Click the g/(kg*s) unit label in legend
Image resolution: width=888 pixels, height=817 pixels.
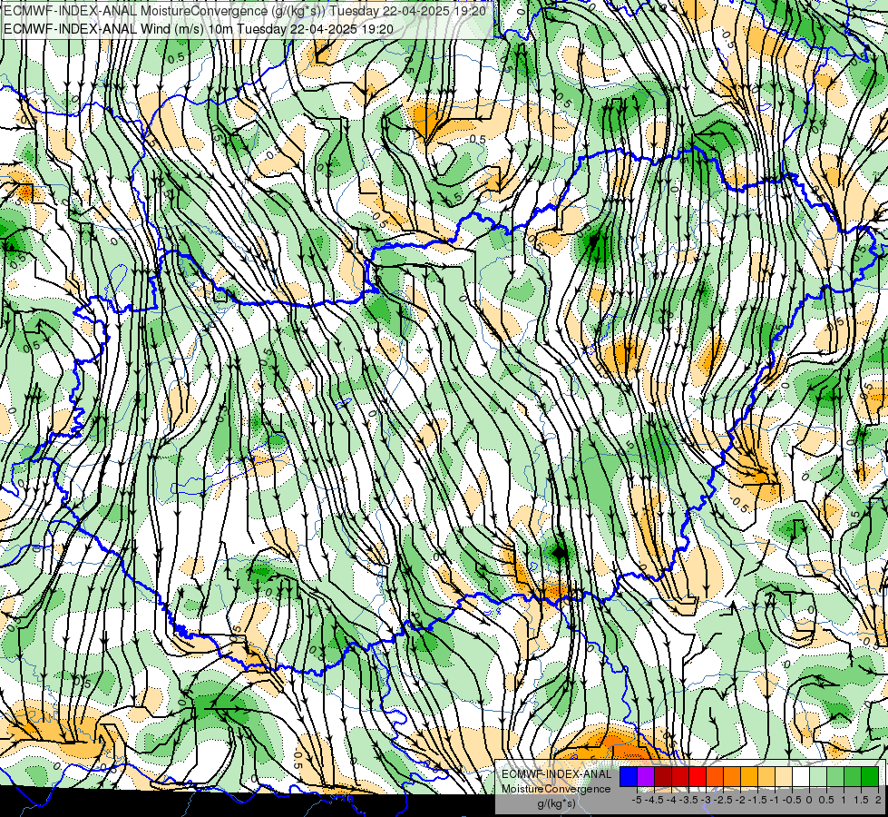click(x=557, y=804)
